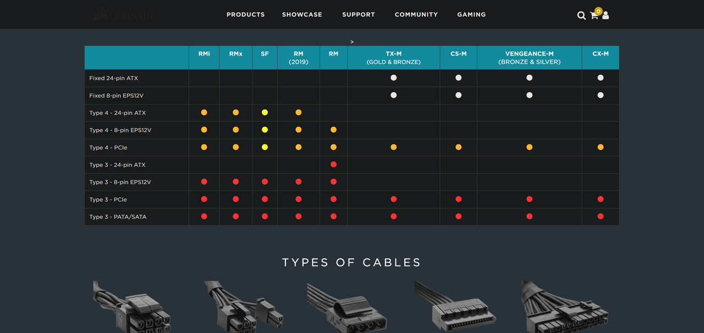Open the Gaming menu
704x333 pixels.
pos(471,14)
